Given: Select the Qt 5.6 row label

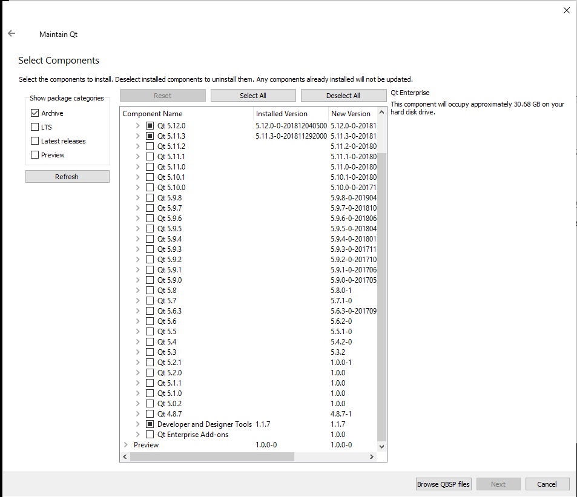Looking at the screenshot, I should point(167,321).
